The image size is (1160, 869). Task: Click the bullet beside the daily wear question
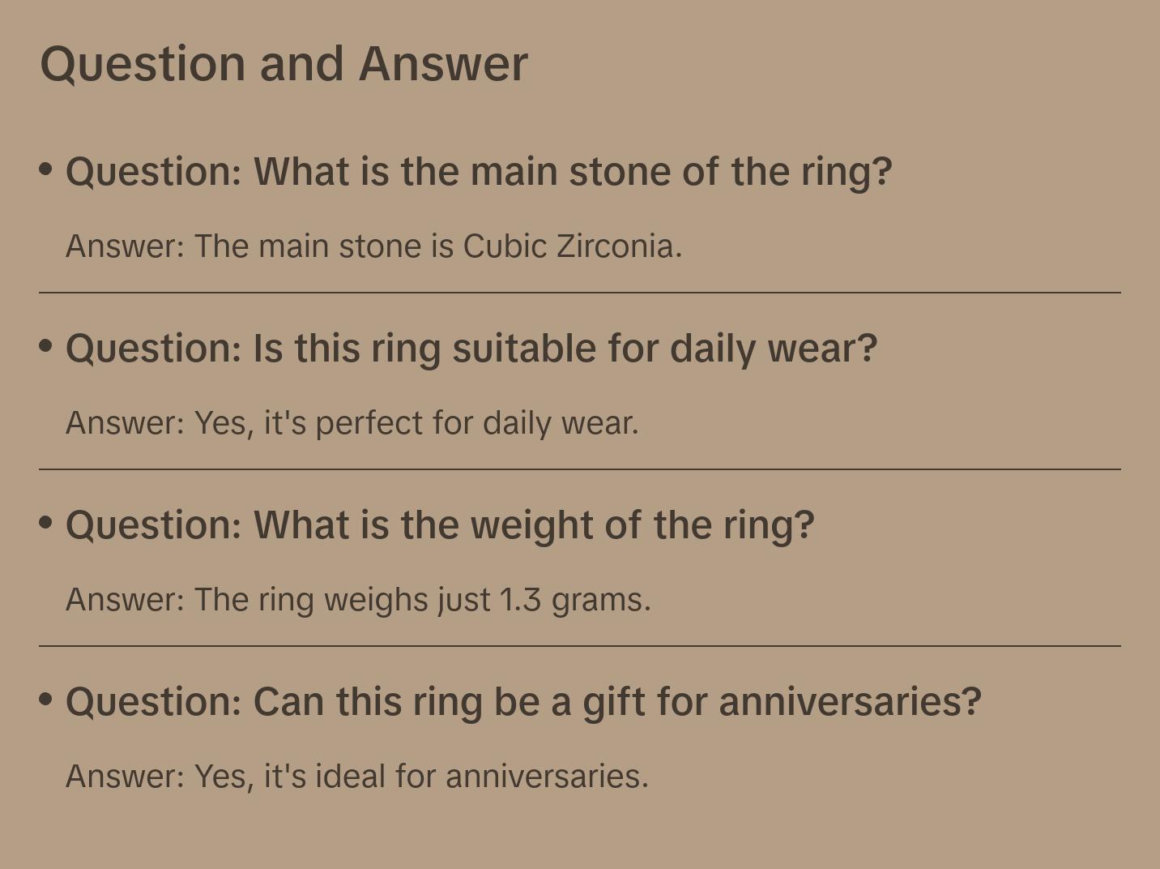(46, 345)
